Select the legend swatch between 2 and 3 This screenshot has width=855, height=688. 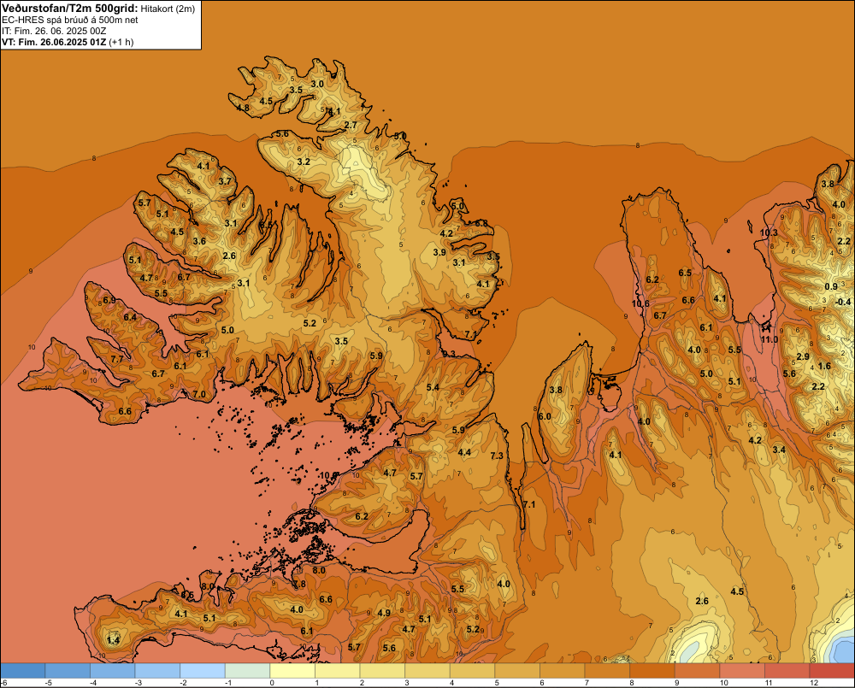click(382, 671)
